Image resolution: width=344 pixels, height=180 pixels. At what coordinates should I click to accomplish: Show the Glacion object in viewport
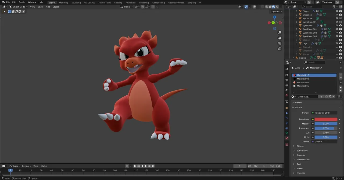click(x=337, y=40)
